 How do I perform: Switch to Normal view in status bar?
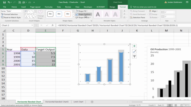(x=170, y=105)
